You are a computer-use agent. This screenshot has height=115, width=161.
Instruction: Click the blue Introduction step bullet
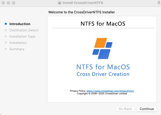click(x=6, y=24)
